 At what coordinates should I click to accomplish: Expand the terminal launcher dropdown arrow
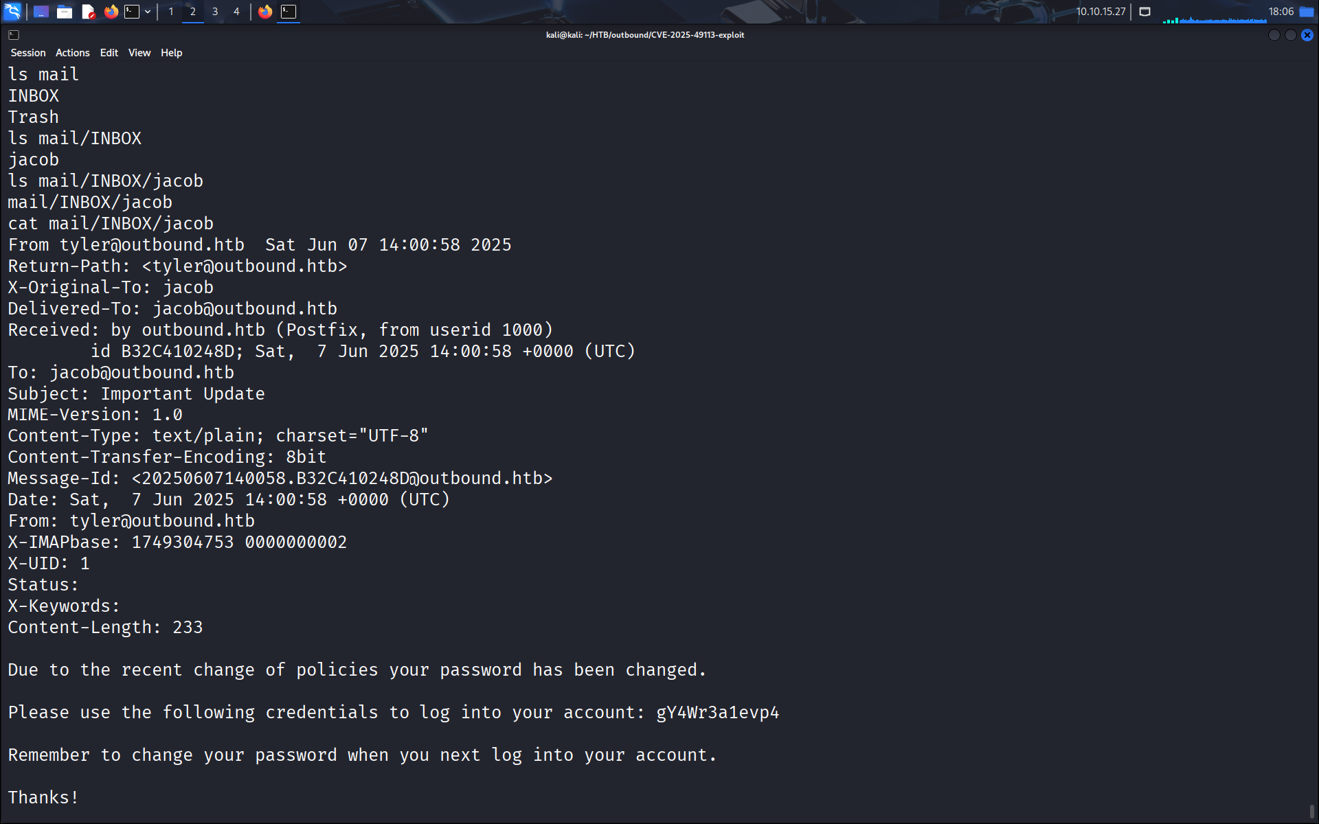coord(148,12)
